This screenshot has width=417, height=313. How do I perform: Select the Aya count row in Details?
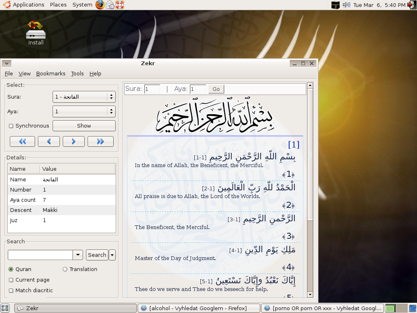[x=62, y=200]
